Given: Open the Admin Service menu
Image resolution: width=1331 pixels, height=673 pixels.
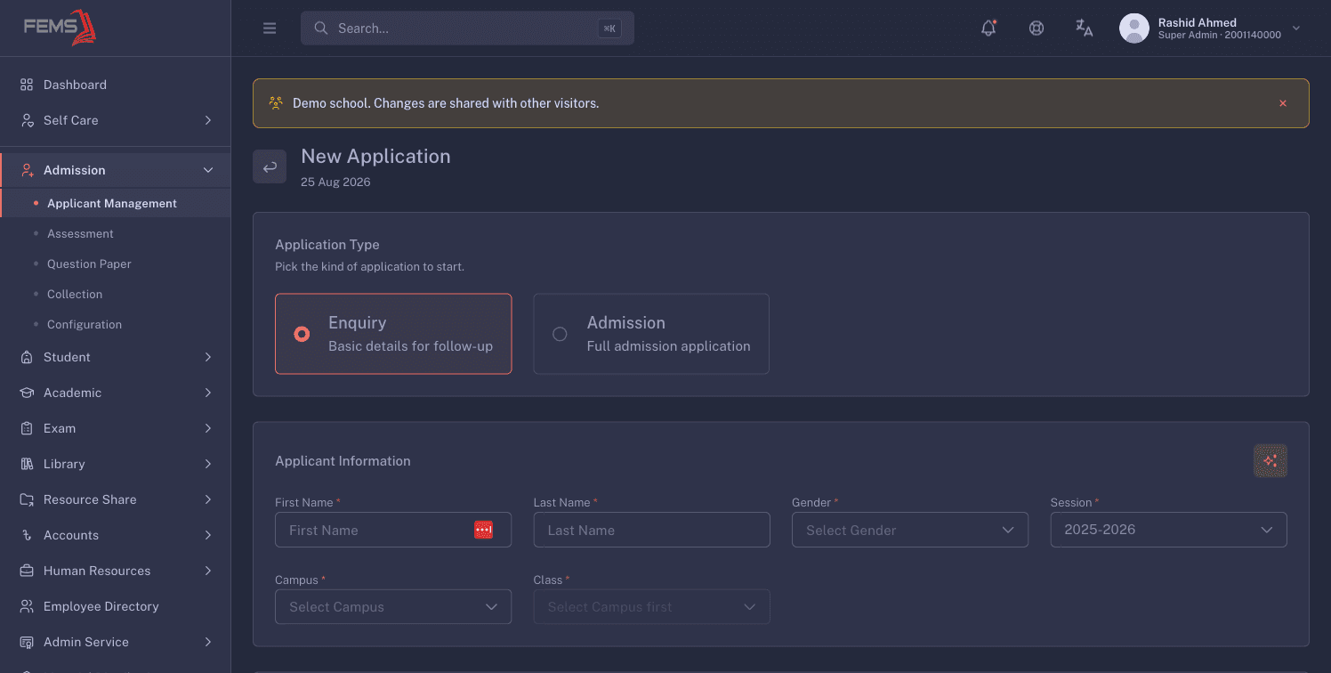Looking at the screenshot, I should click(x=116, y=642).
